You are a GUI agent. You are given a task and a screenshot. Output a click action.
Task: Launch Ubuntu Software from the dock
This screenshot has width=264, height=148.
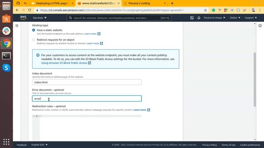[x=7, y=18]
